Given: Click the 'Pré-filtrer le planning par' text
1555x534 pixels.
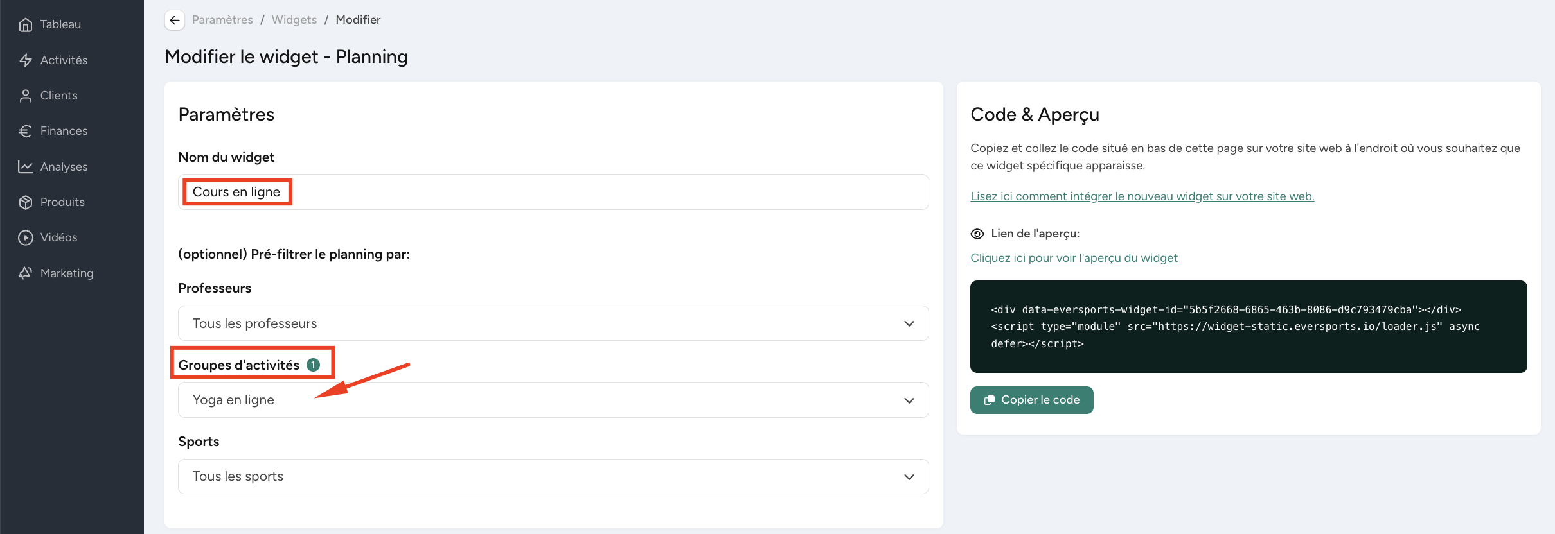Looking at the screenshot, I should click(x=330, y=254).
